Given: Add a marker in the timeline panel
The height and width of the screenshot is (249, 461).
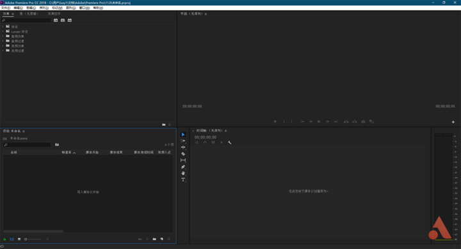Looking at the screenshot, I should click(222, 142).
